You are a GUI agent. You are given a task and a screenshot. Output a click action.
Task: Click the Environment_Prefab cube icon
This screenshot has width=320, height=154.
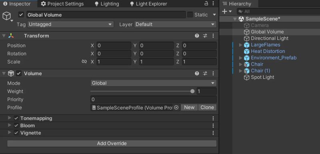(x=247, y=58)
